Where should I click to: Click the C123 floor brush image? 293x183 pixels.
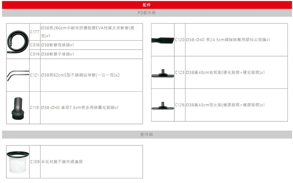163,73
